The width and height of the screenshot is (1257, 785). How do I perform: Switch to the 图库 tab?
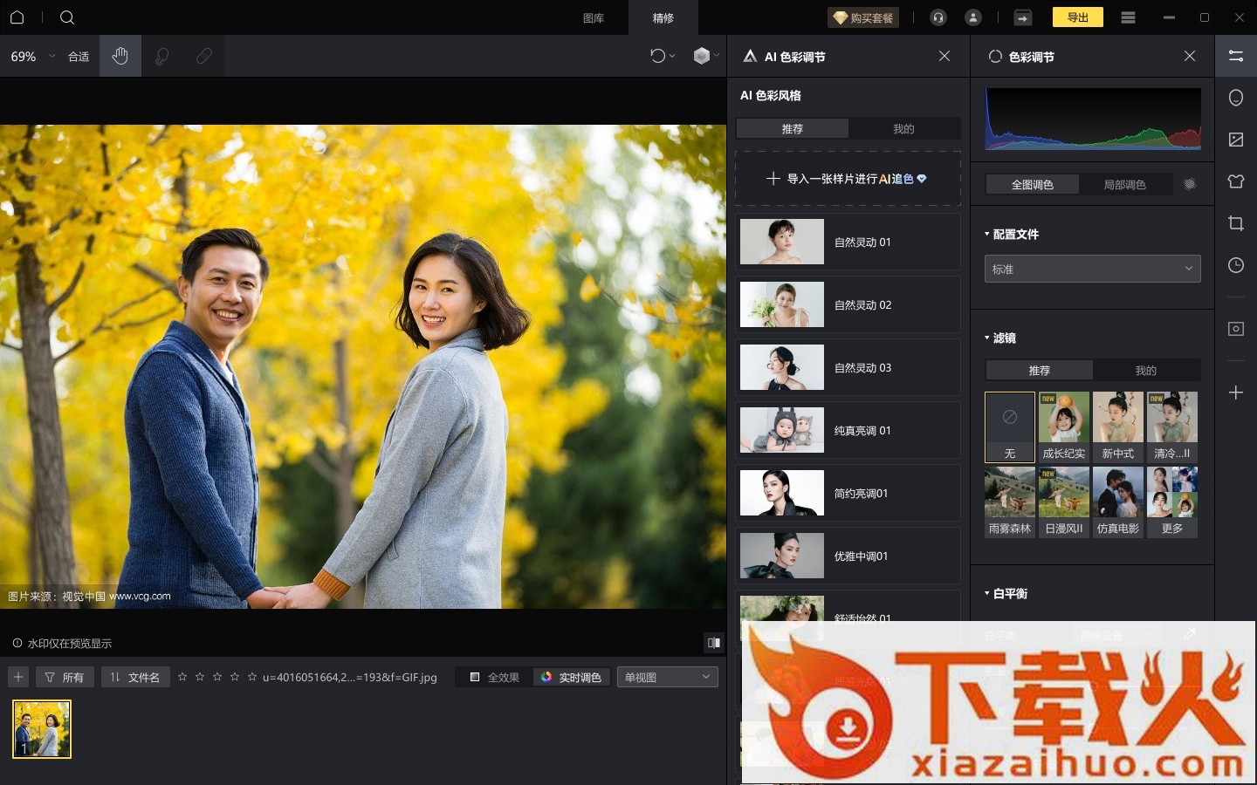coord(594,17)
